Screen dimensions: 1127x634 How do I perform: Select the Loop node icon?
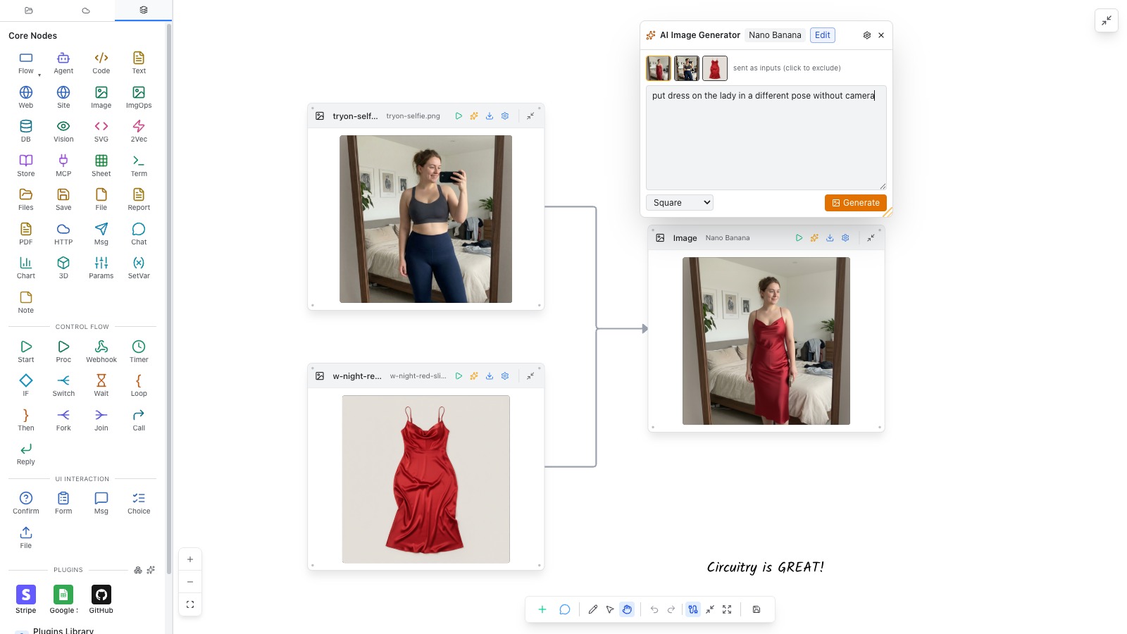(139, 385)
